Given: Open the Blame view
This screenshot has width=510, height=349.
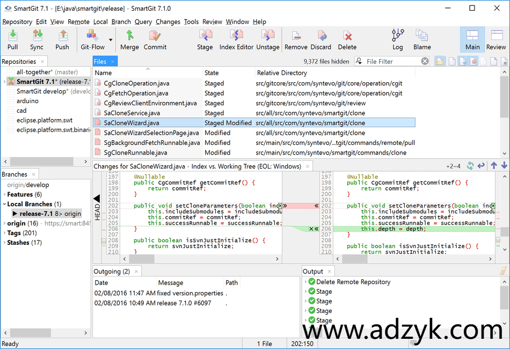Looking at the screenshot, I should 422,39.
